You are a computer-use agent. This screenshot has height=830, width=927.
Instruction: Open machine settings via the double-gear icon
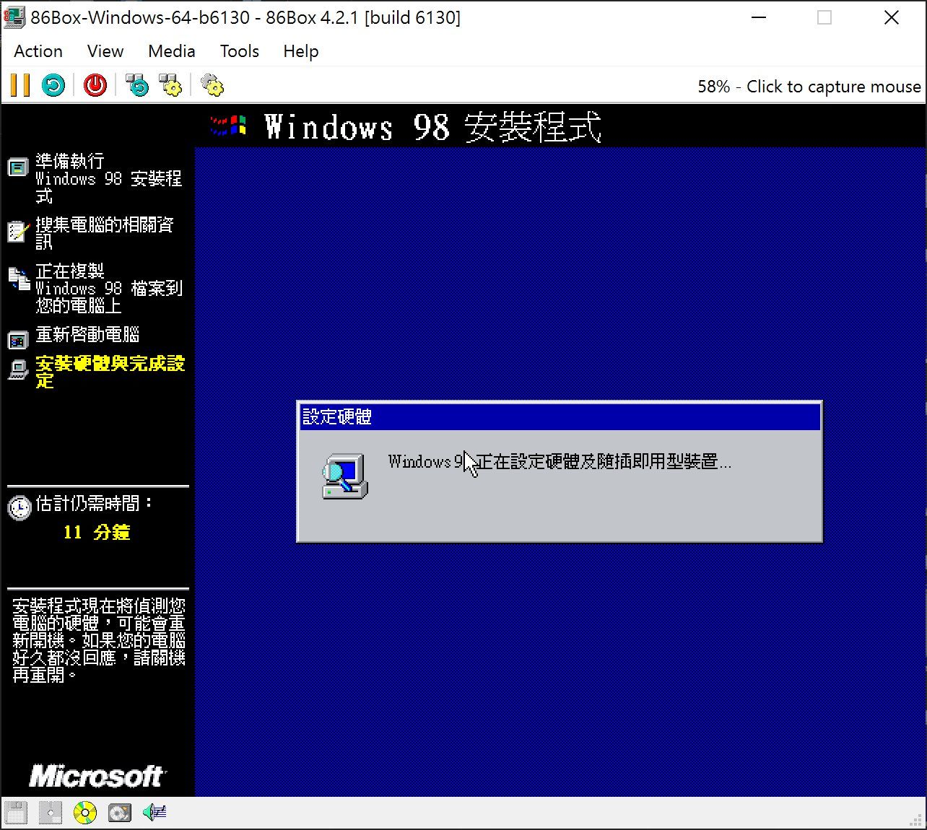click(x=212, y=85)
